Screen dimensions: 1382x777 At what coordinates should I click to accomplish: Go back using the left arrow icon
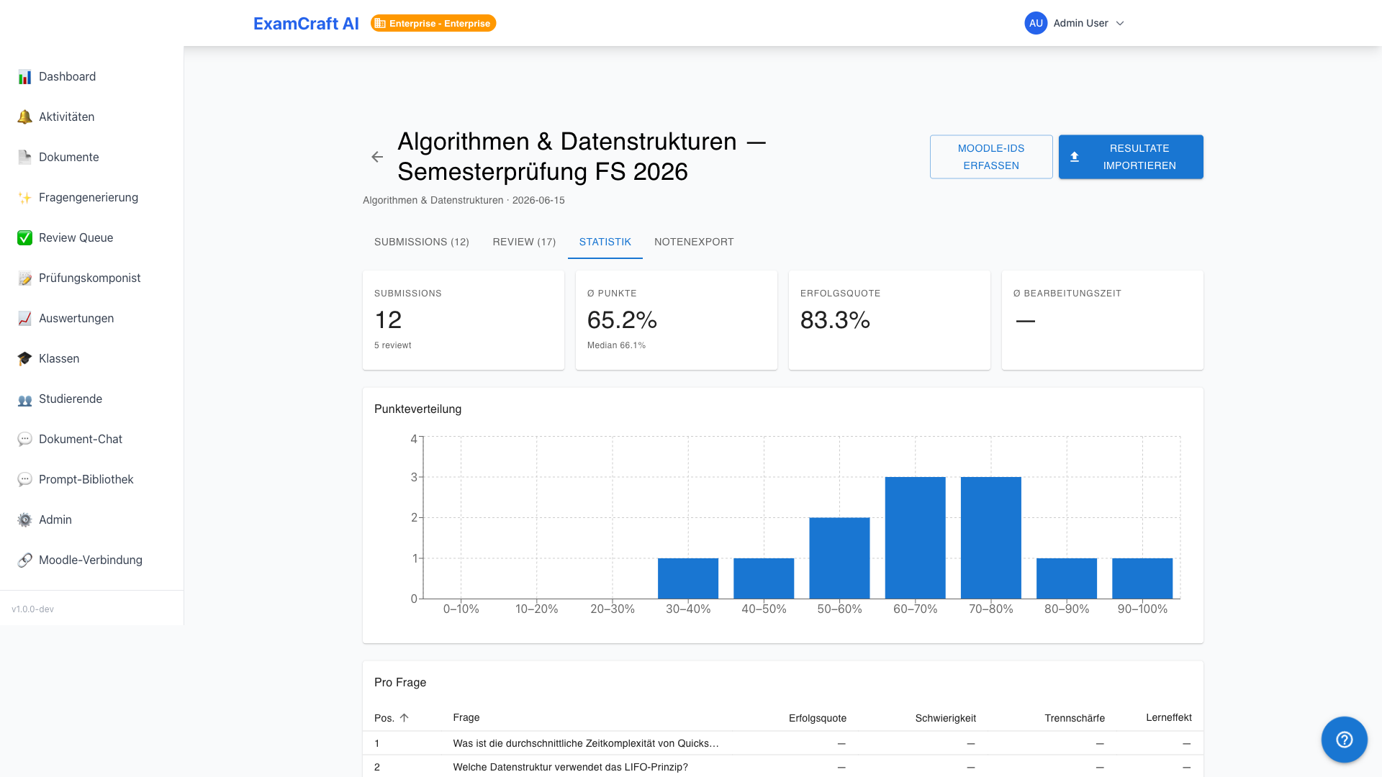[x=377, y=157]
